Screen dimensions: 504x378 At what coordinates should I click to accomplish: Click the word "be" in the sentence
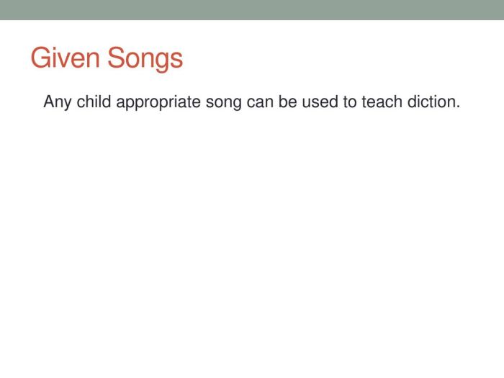288,102
